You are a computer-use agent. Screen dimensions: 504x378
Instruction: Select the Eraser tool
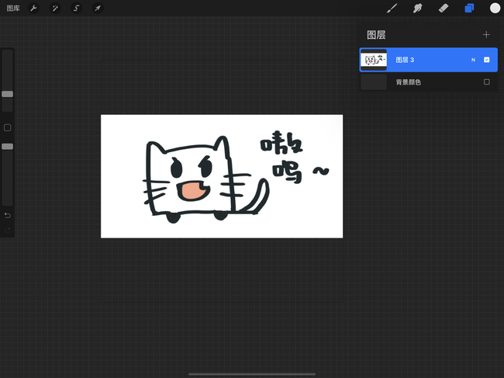tap(444, 8)
